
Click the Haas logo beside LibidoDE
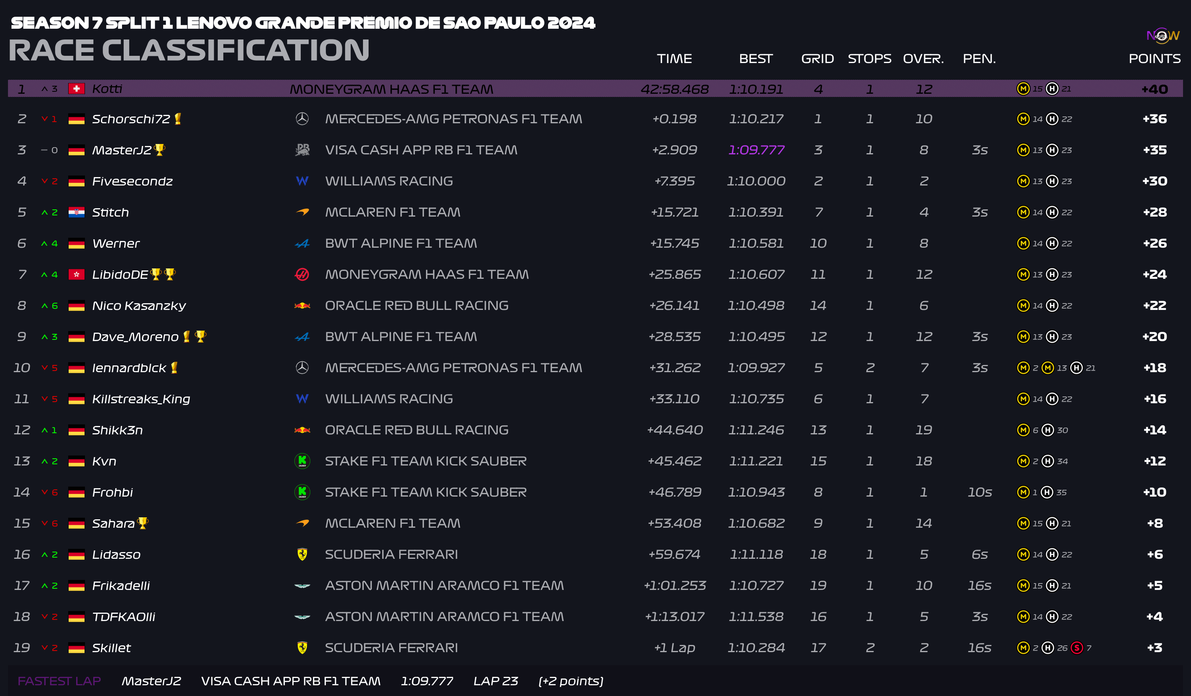(302, 274)
